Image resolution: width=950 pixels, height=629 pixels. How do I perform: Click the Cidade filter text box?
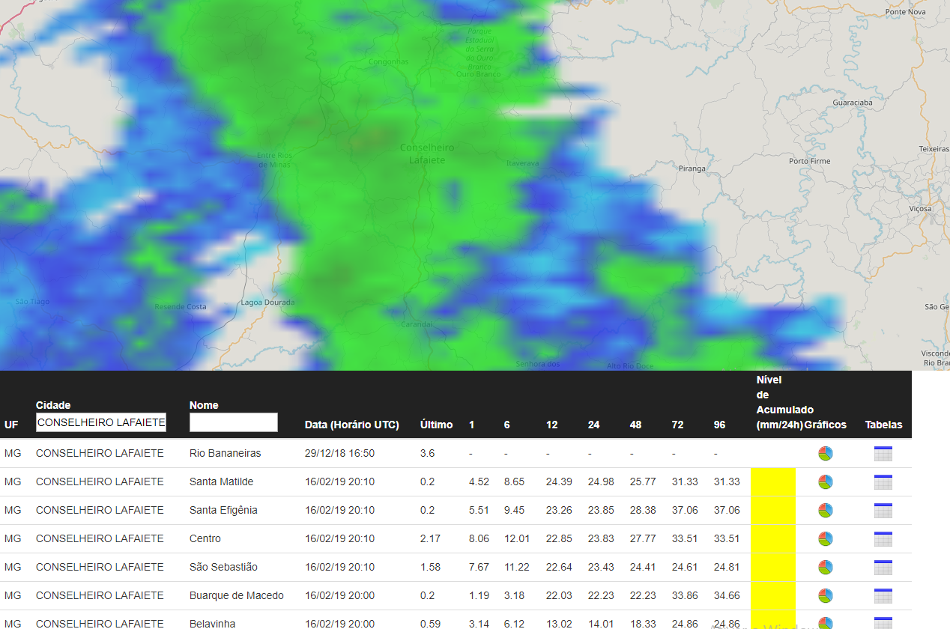101,423
